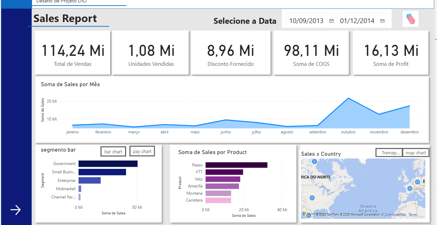Screen dimensions: 437x225
Task: Click the Soma de Sales por Mês title
Action: coord(70,84)
